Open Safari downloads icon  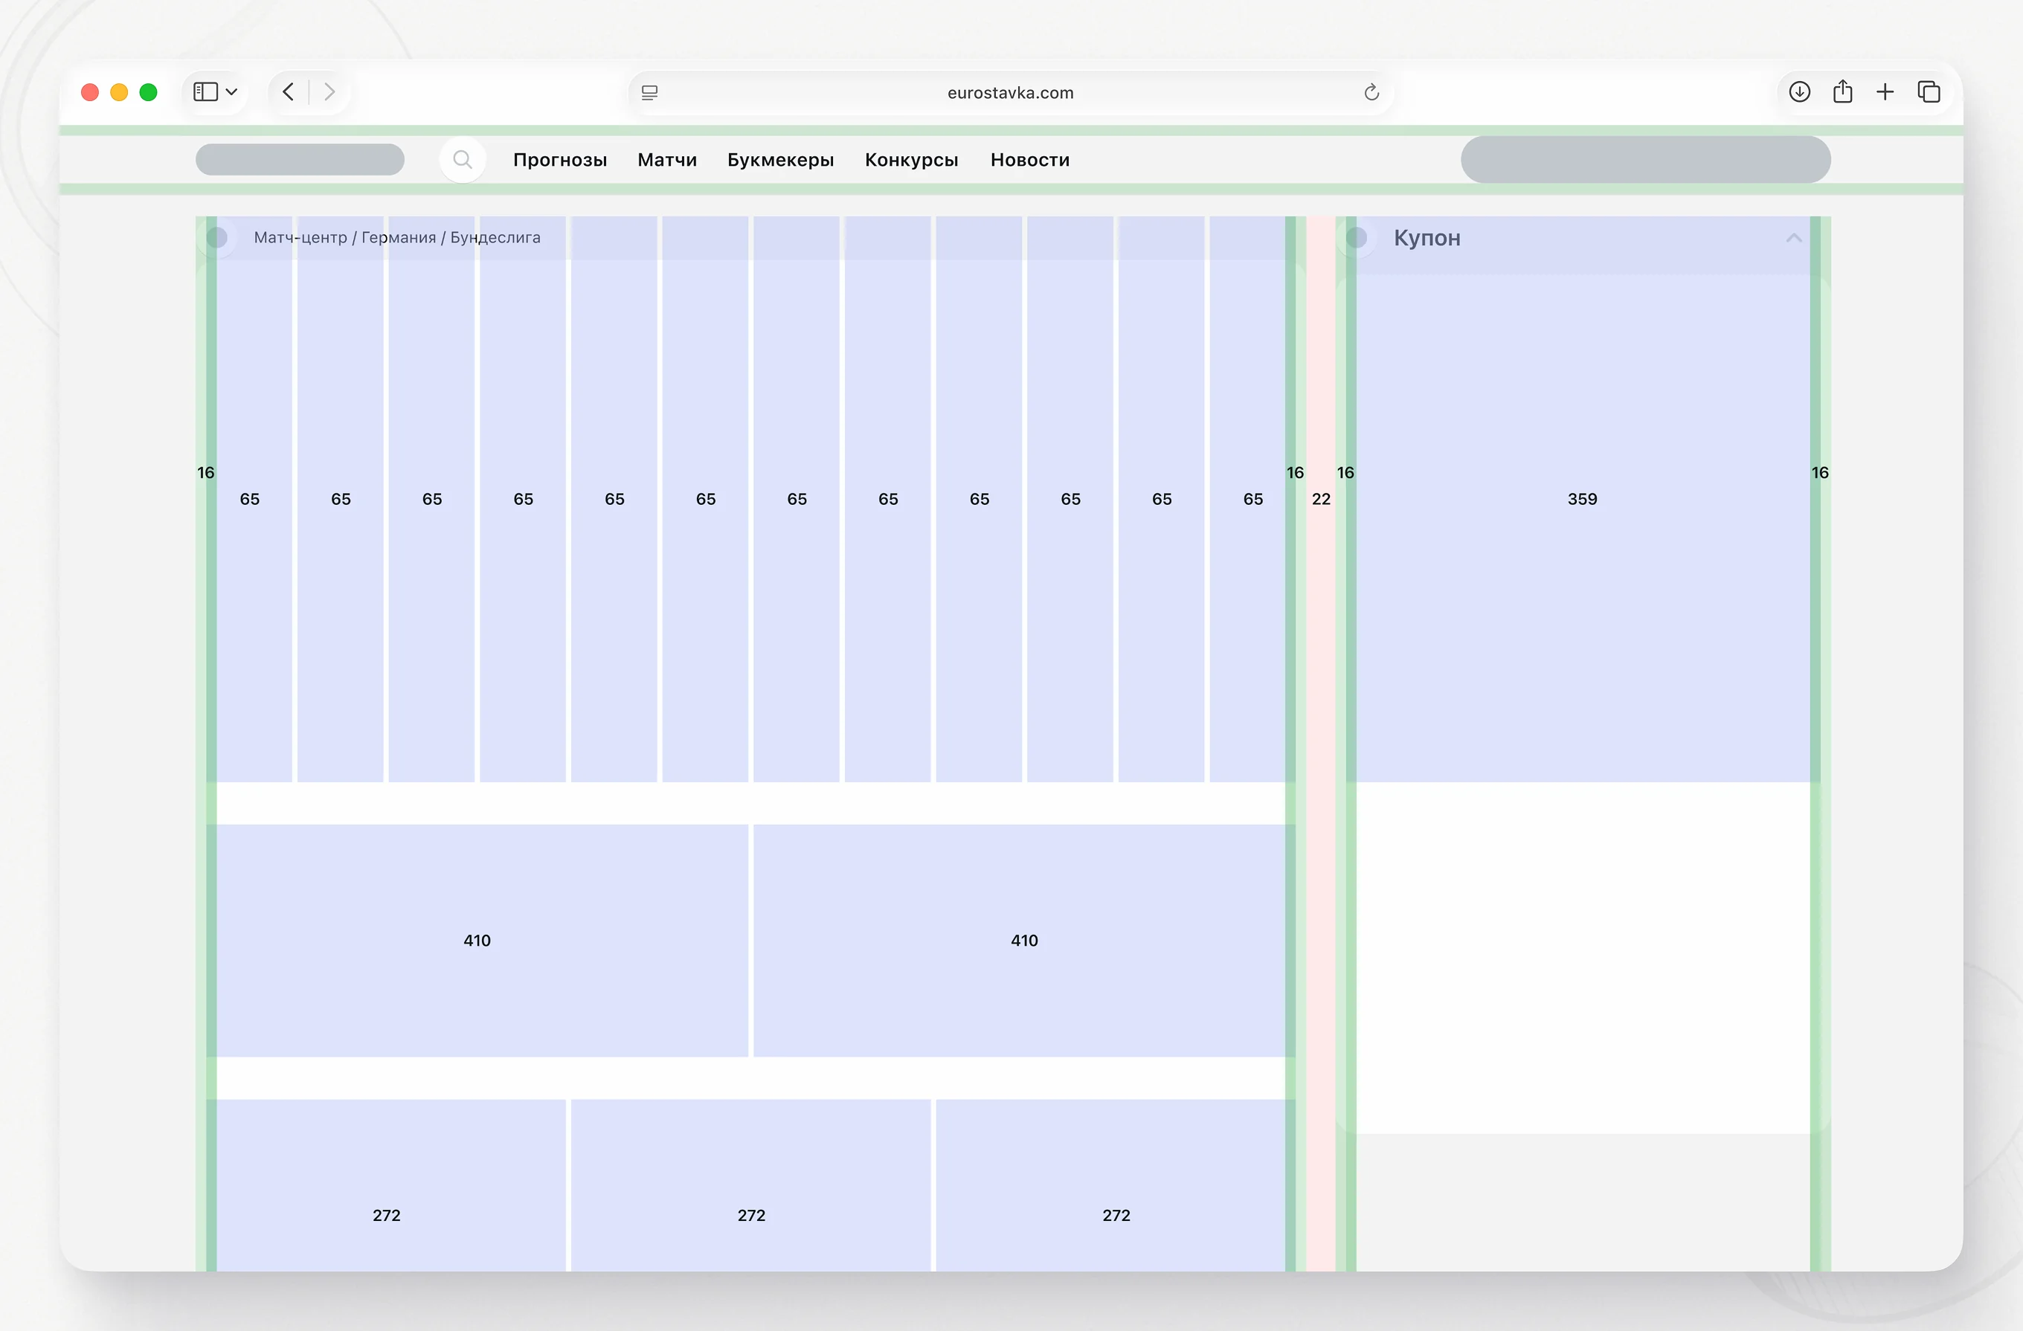(x=1798, y=91)
